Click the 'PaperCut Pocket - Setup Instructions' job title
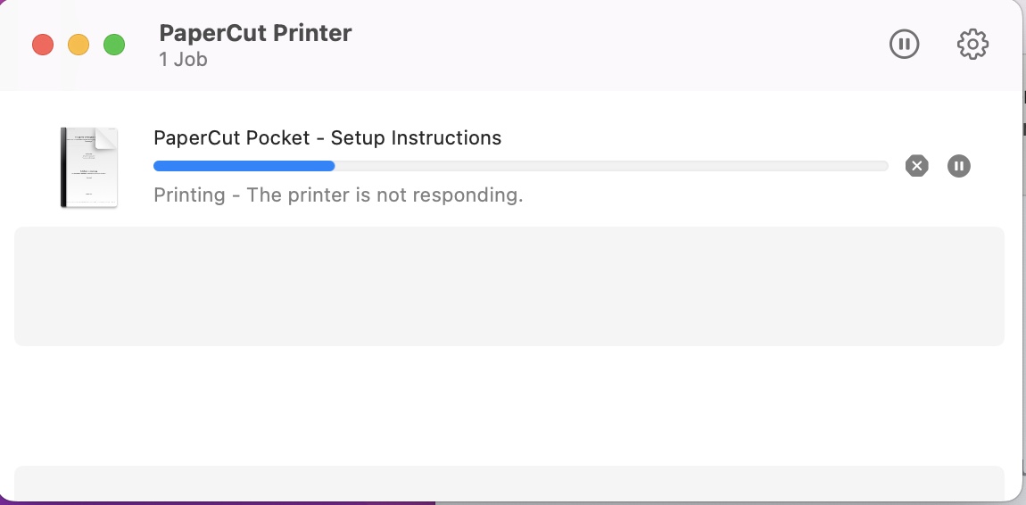1026x505 pixels. 327,138
